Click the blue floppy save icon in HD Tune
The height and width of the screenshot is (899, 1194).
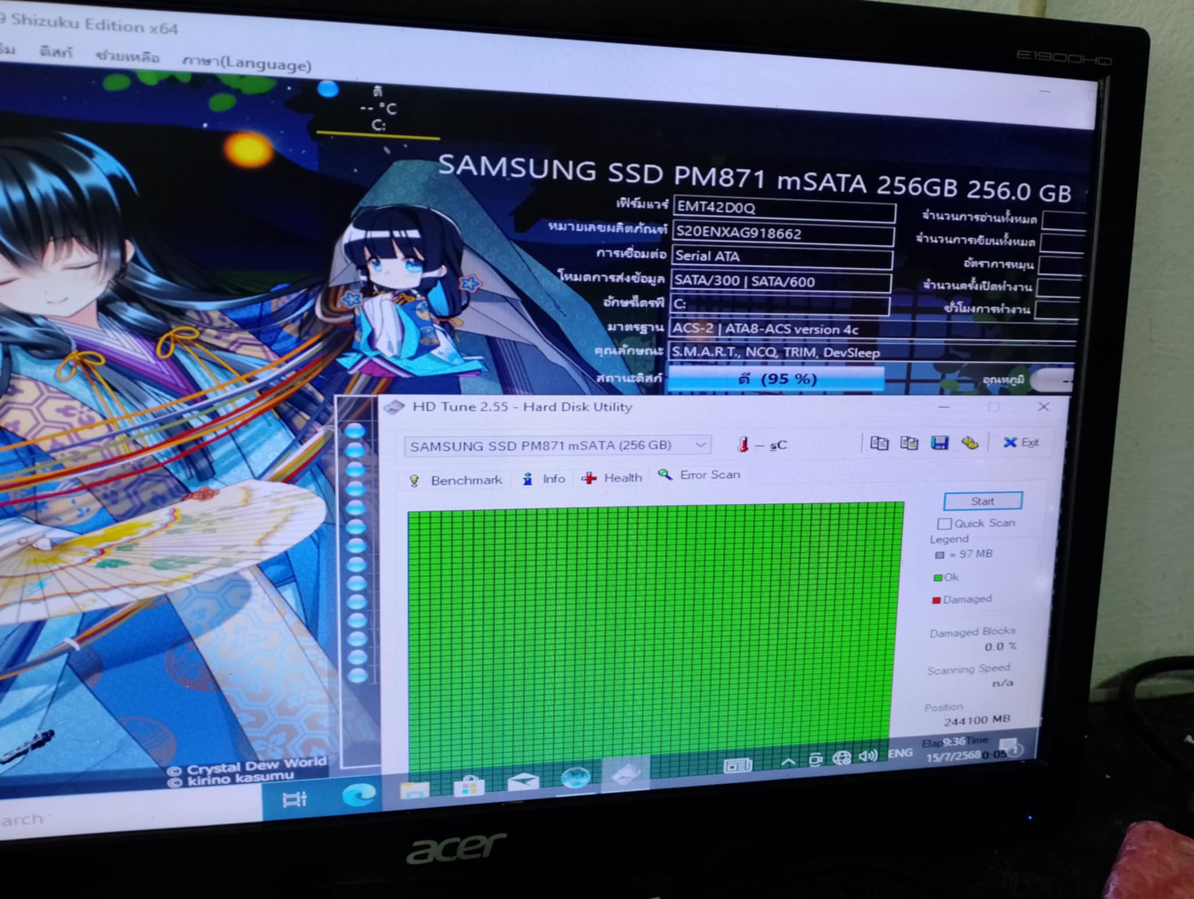pos(940,443)
